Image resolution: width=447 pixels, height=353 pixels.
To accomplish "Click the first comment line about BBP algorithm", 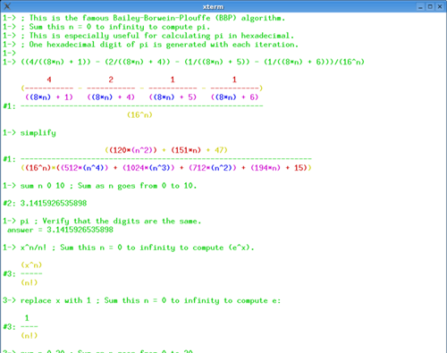I will click(144, 18).
